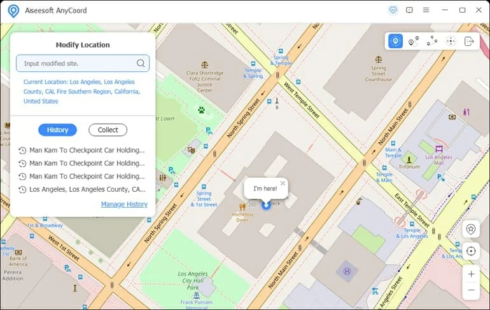Open the feedback message icon in title bar
The height and width of the screenshot is (310, 490).
click(409, 10)
